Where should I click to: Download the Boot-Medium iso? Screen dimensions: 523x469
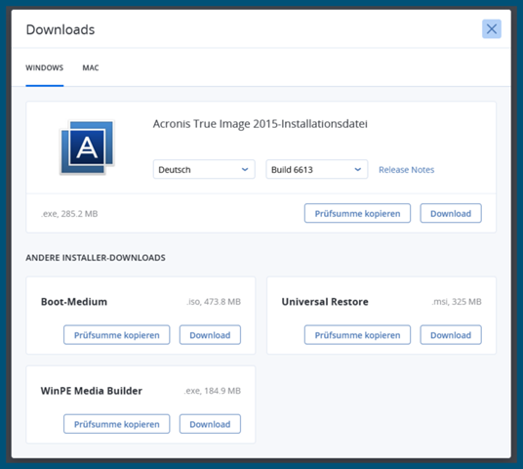[210, 335]
